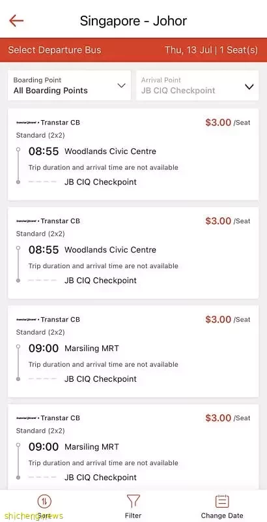
Task: Click the Boarding Point chevron arrow
Action: coord(122,86)
